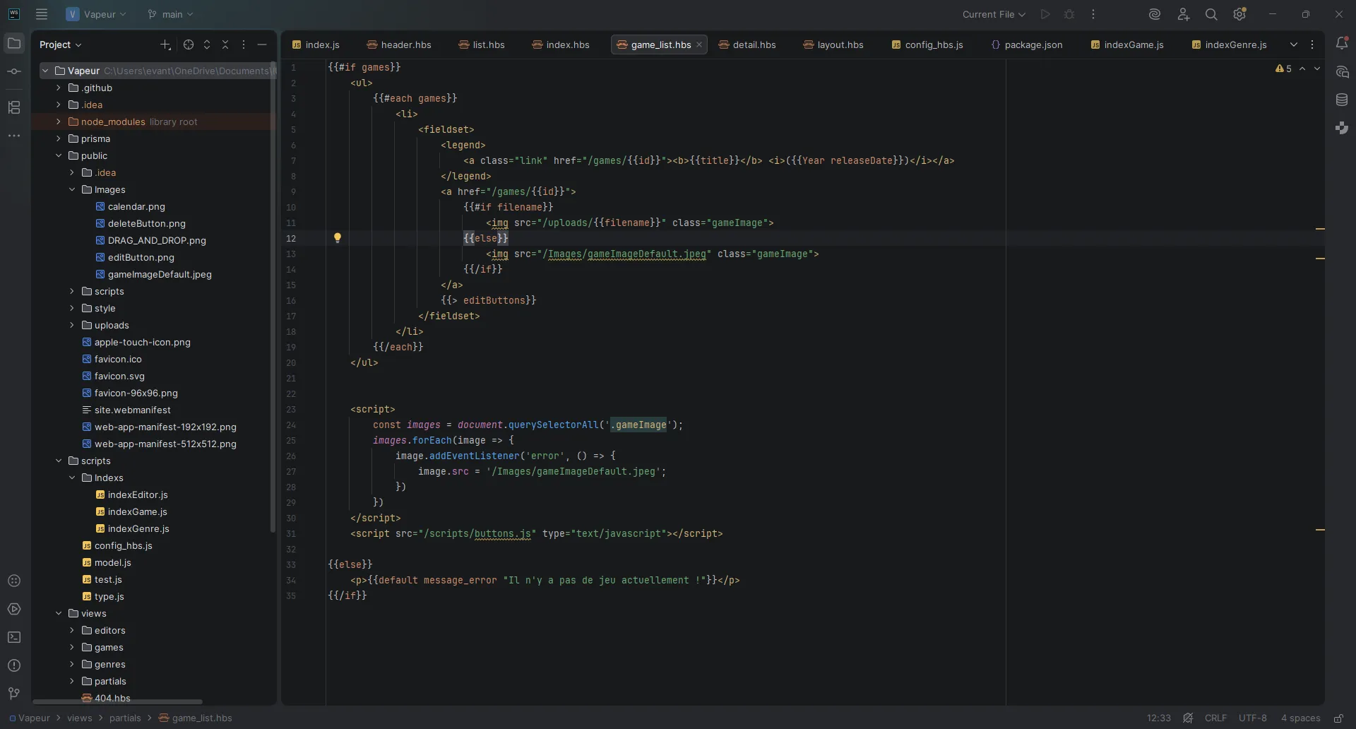Open Search Everywhere magnifier

pos(1211,14)
